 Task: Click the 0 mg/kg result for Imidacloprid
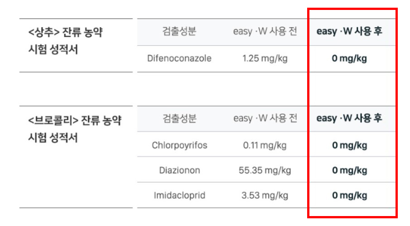point(349,195)
